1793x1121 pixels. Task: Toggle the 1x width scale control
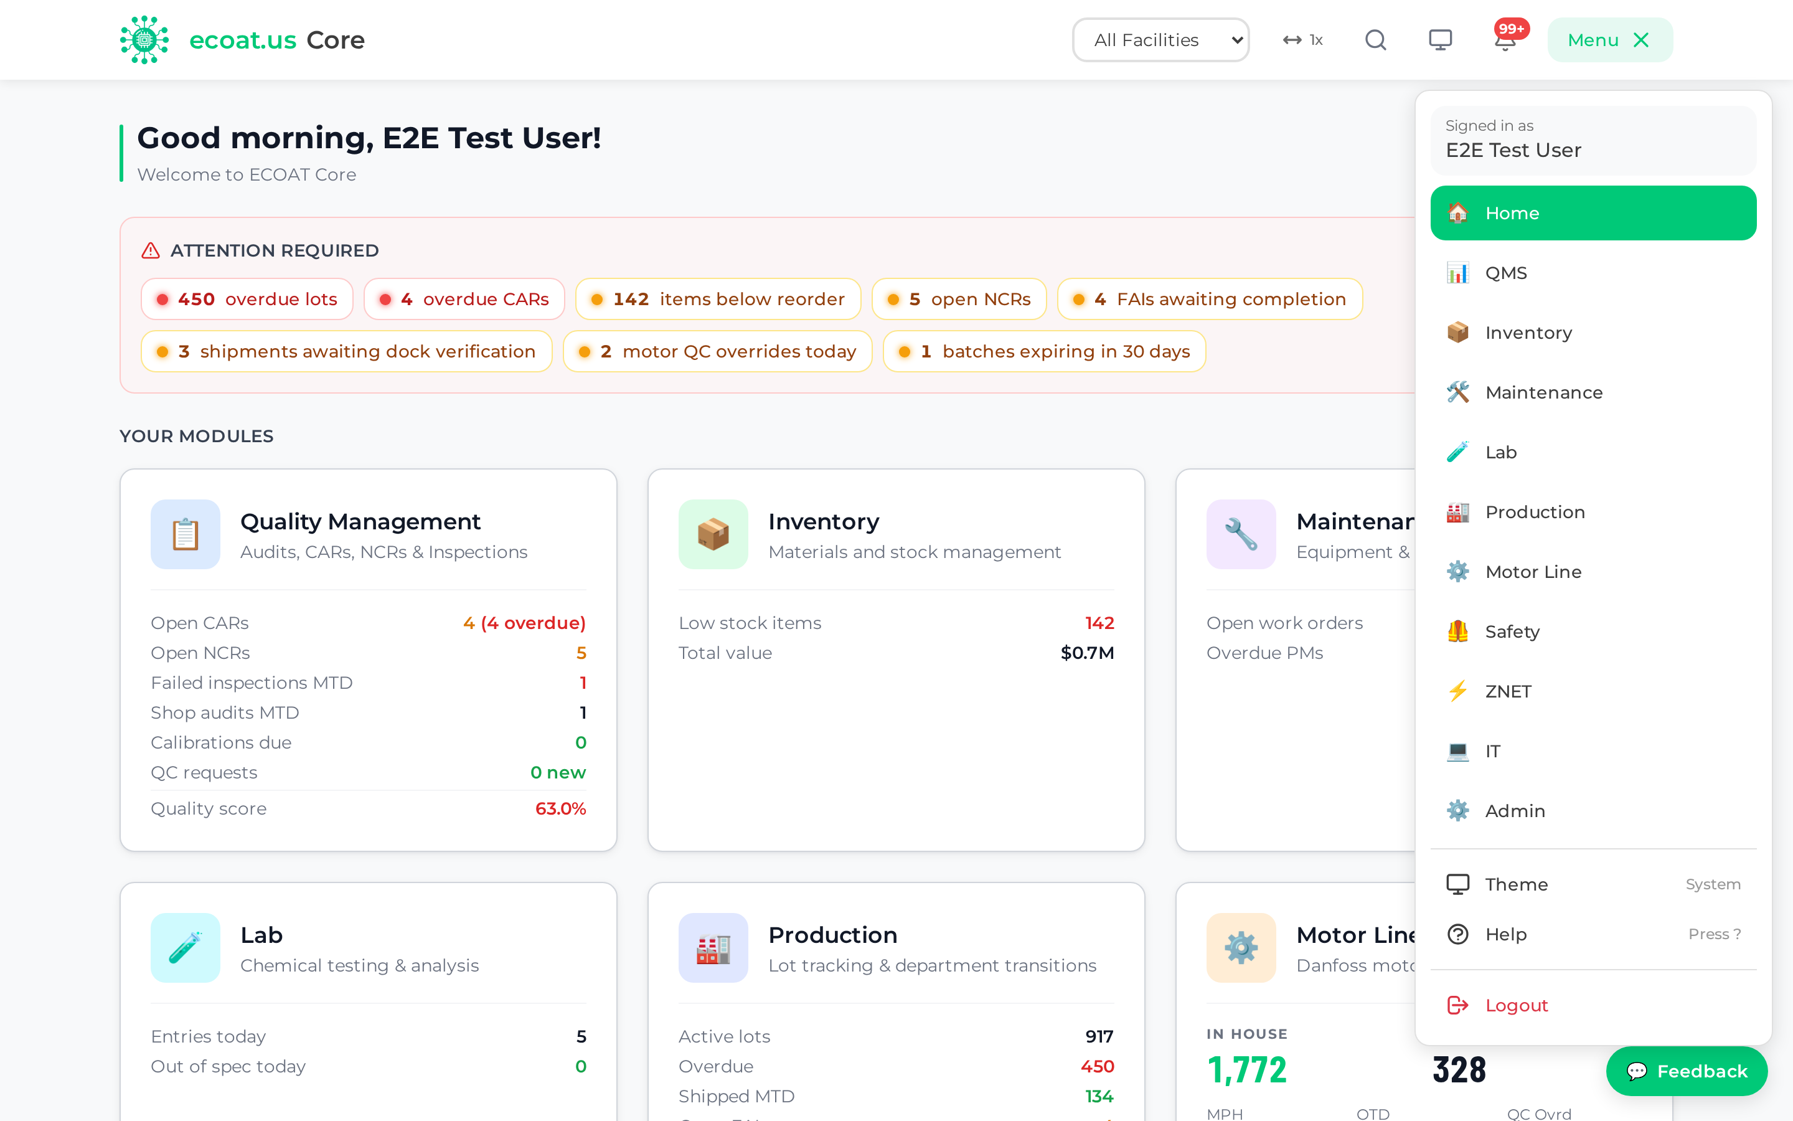1303,40
